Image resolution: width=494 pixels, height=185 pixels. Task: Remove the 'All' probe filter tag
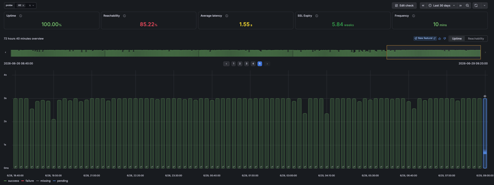coord(23,5)
